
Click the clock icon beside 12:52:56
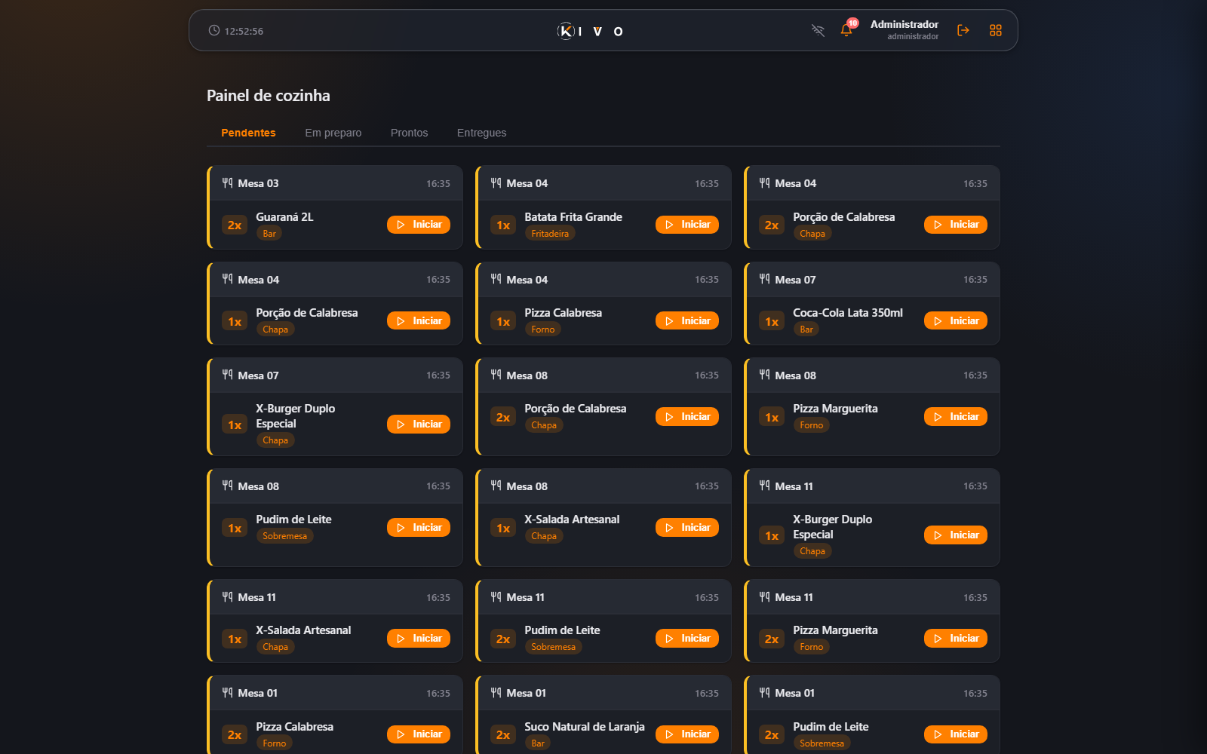214,30
